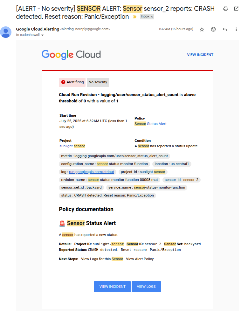Star this alert email
The image size is (241, 311).
click(x=202, y=29)
